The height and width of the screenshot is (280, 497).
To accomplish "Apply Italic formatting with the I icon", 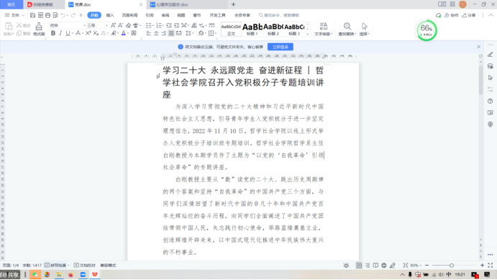I will [60, 33].
